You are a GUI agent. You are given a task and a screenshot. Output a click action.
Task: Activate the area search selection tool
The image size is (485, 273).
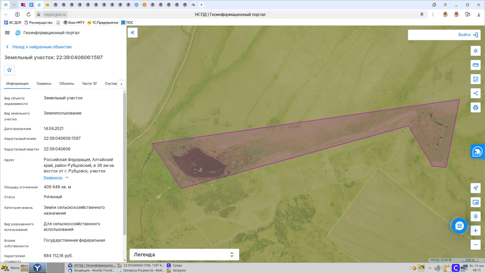(476, 79)
